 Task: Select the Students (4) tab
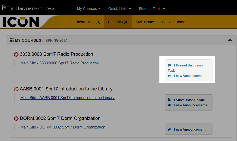click(x=118, y=22)
